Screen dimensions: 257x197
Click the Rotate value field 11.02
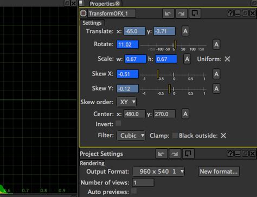[127, 45]
